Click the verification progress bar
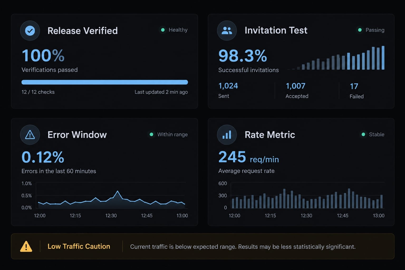This screenshot has width=405, height=270. [105, 82]
